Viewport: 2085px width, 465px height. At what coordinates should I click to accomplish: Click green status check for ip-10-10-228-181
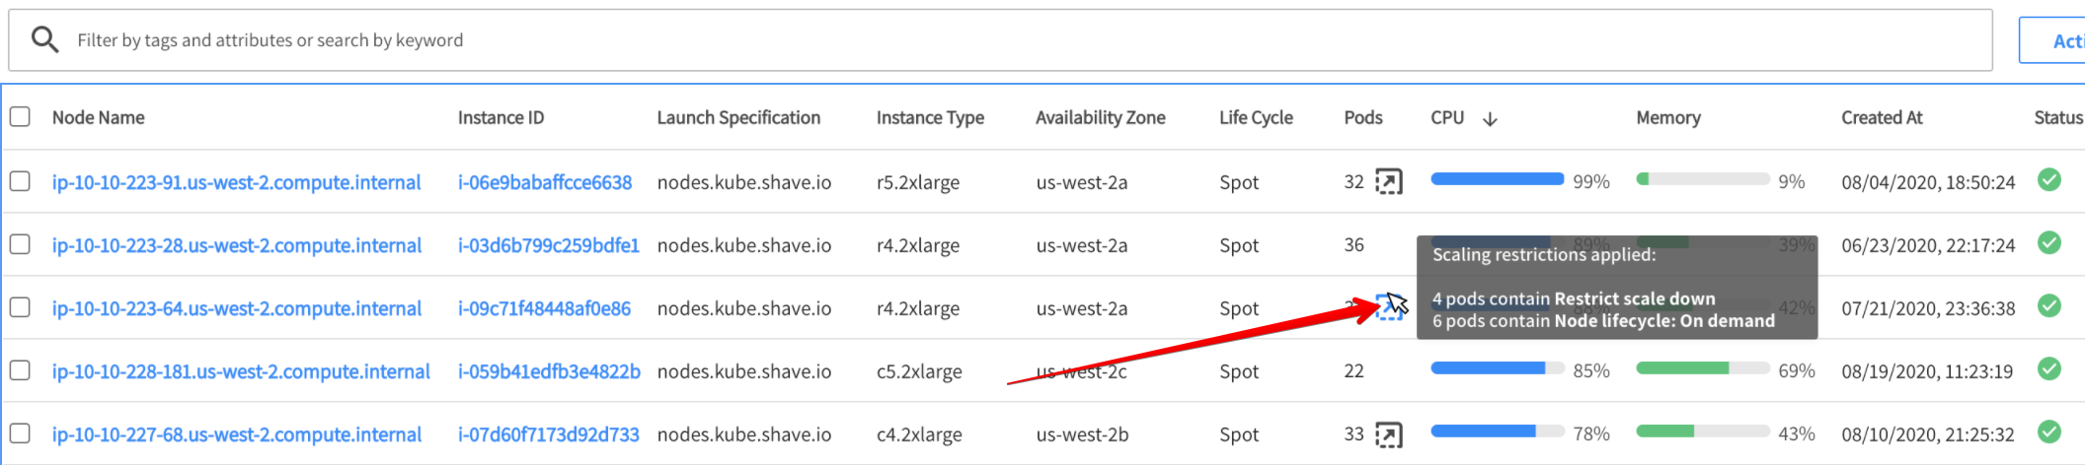2049,369
